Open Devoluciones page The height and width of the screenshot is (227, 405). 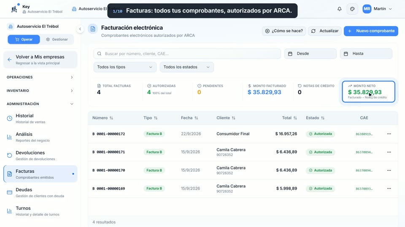pyautogui.click(x=40, y=156)
